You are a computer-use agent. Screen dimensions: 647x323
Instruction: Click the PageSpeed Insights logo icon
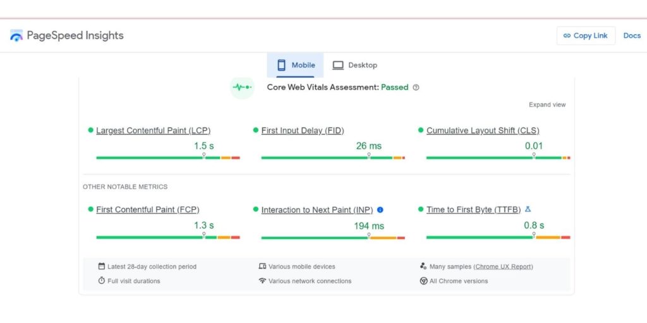pyautogui.click(x=16, y=36)
